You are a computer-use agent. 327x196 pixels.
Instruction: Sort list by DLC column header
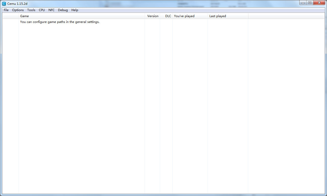[166, 16]
